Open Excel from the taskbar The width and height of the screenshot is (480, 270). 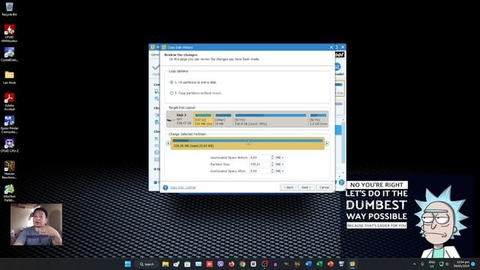coord(319,264)
